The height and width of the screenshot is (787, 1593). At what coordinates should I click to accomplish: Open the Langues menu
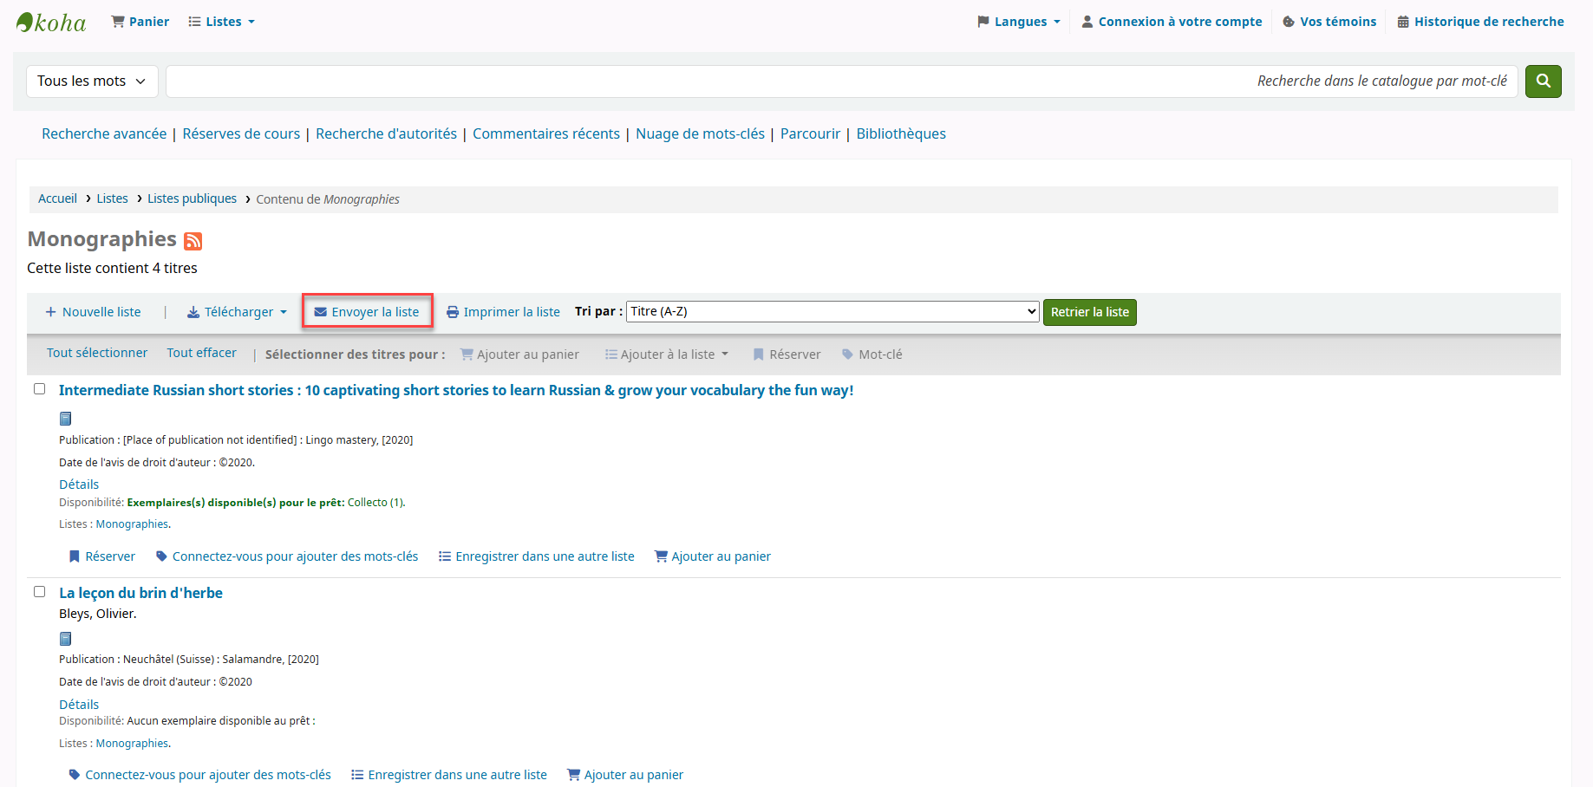click(x=1019, y=22)
